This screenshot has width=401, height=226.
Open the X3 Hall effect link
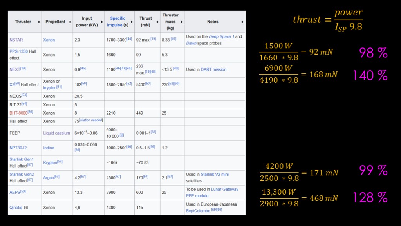tap(12, 84)
